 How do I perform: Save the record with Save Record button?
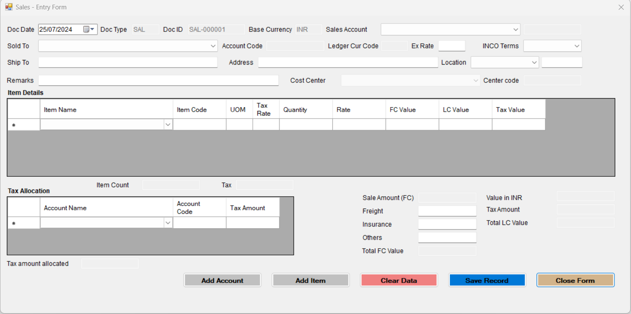pyautogui.click(x=487, y=280)
